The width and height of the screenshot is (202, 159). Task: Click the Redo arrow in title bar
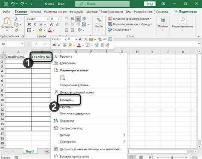click(22, 4)
